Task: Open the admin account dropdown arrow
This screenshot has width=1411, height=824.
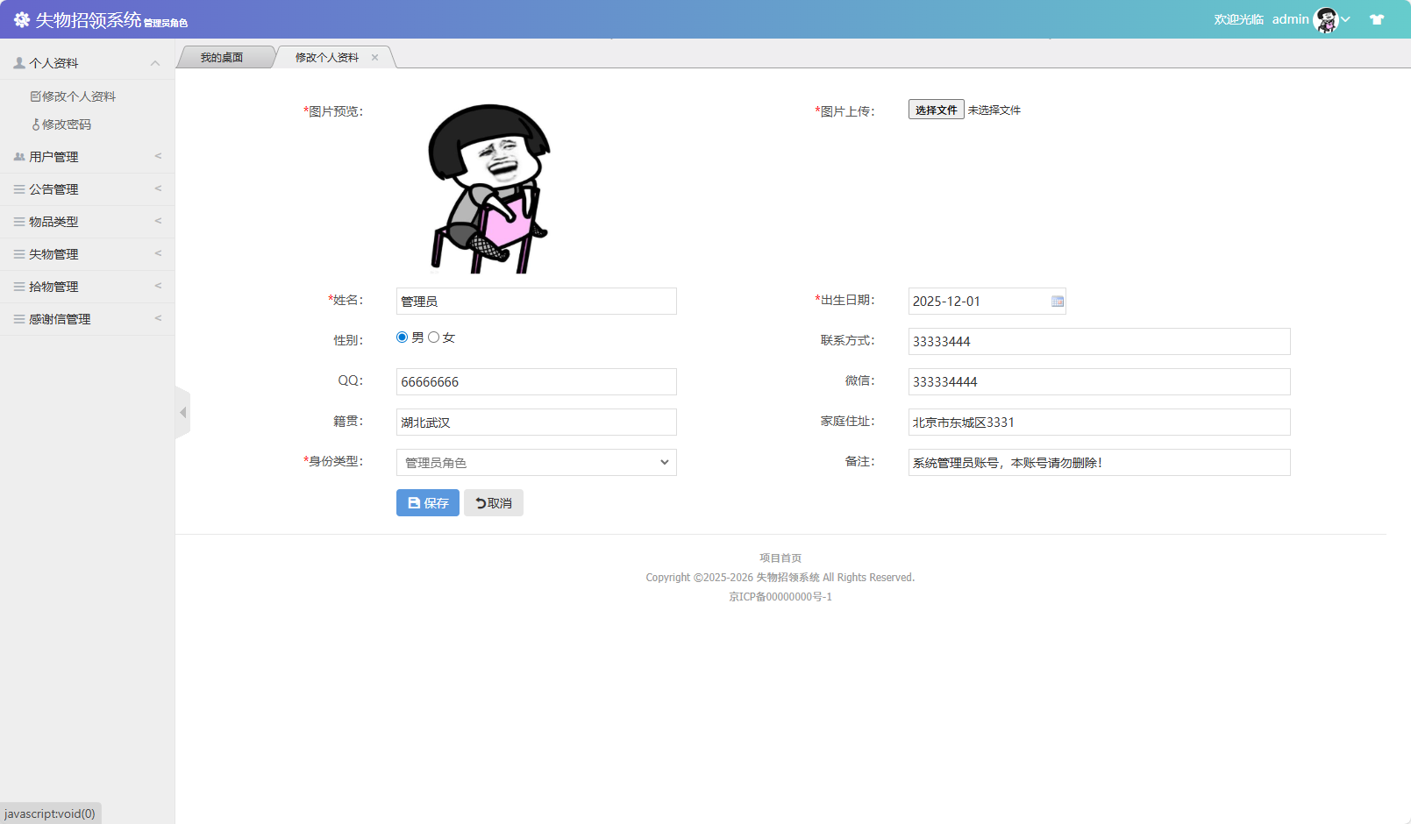Action: point(1346,18)
